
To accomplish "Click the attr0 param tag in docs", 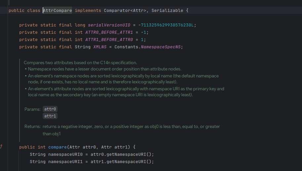I will pyautogui.click(x=50, y=109).
